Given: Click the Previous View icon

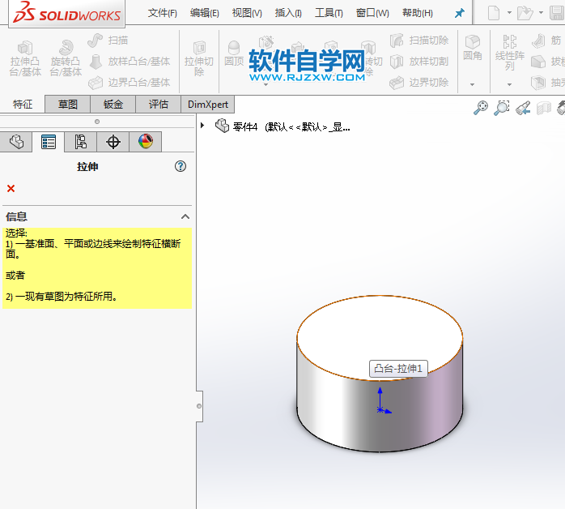Looking at the screenshot, I should [523, 108].
